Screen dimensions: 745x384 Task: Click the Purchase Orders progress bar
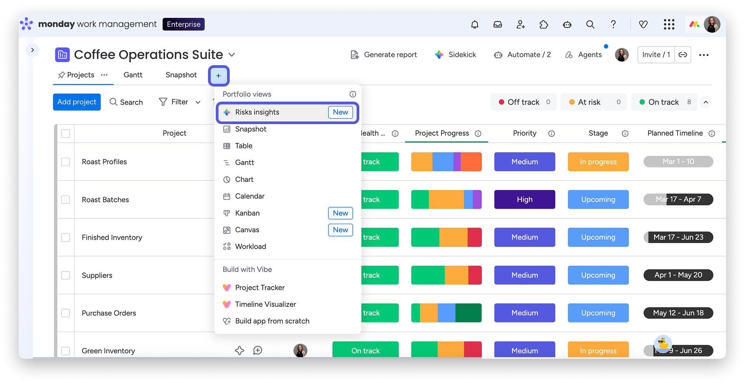point(446,313)
